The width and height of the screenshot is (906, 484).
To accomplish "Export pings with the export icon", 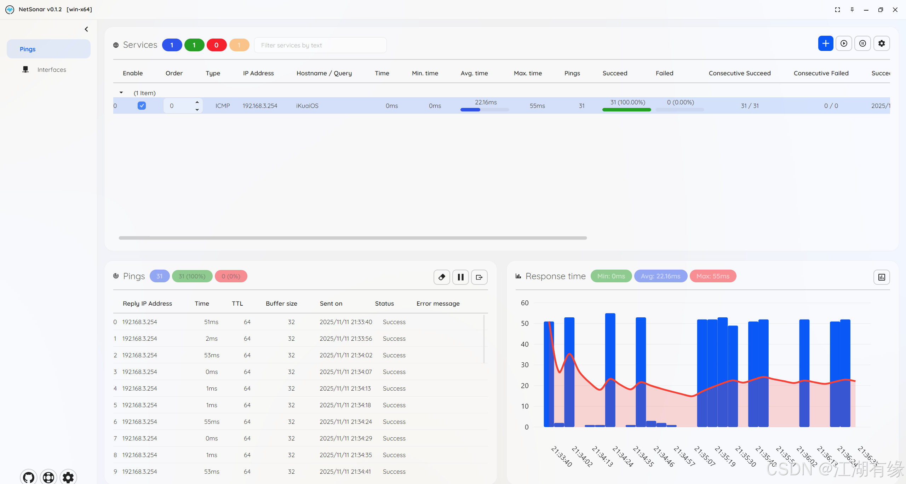I will click(479, 277).
